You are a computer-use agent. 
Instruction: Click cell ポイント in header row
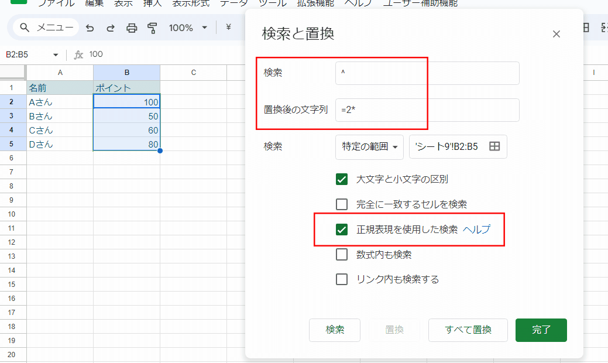(127, 88)
